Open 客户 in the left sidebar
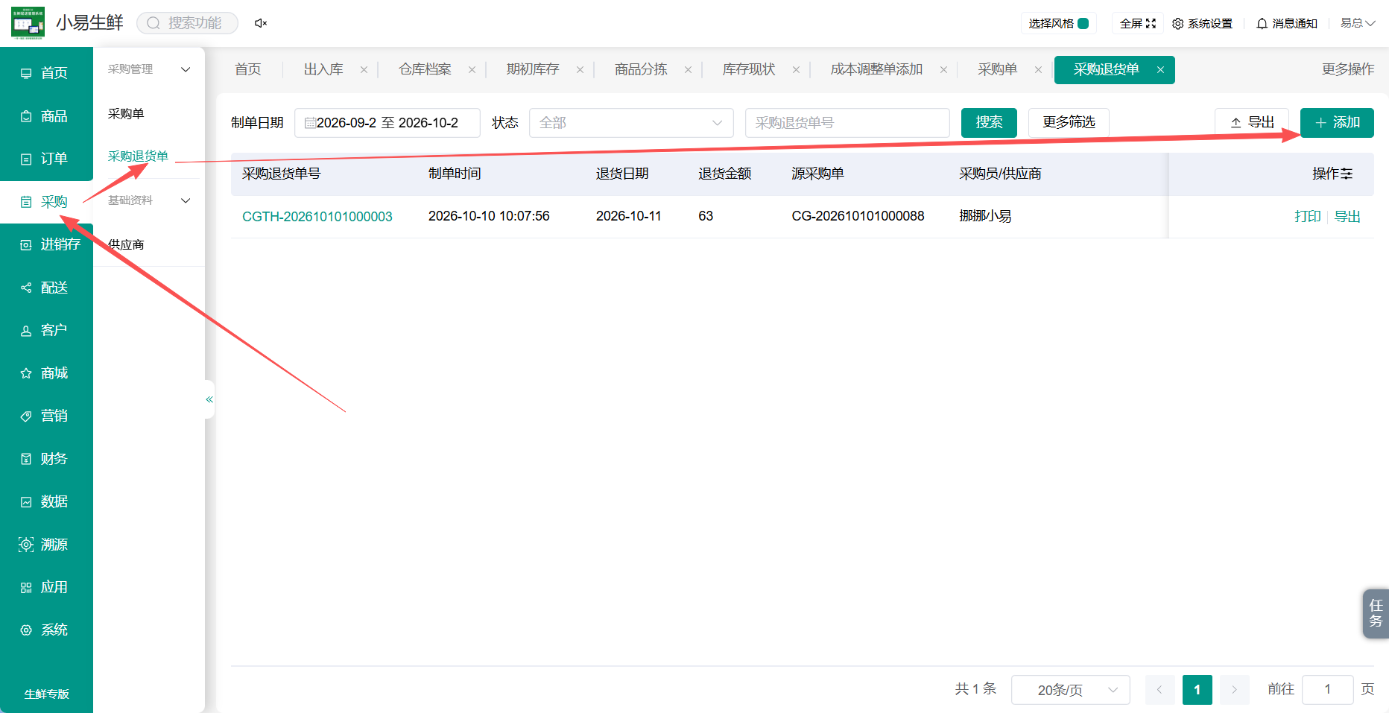Viewport: 1389px width, 713px height. pyautogui.click(x=46, y=330)
